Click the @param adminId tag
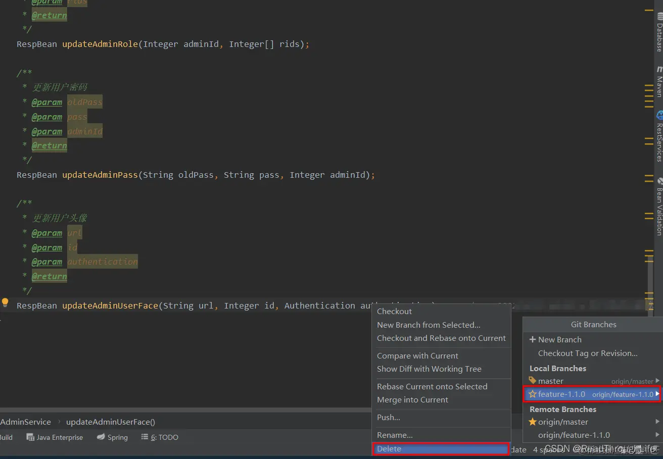663x459 pixels. (67, 131)
